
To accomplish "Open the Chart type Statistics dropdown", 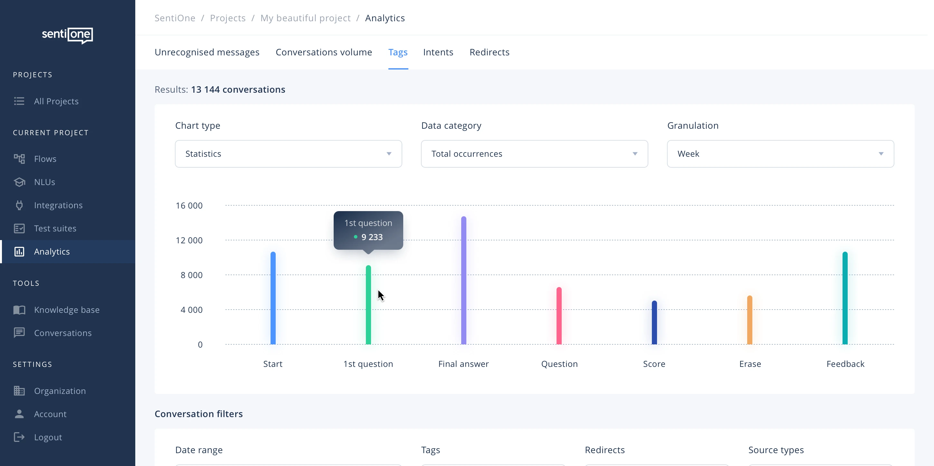I will pos(288,154).
